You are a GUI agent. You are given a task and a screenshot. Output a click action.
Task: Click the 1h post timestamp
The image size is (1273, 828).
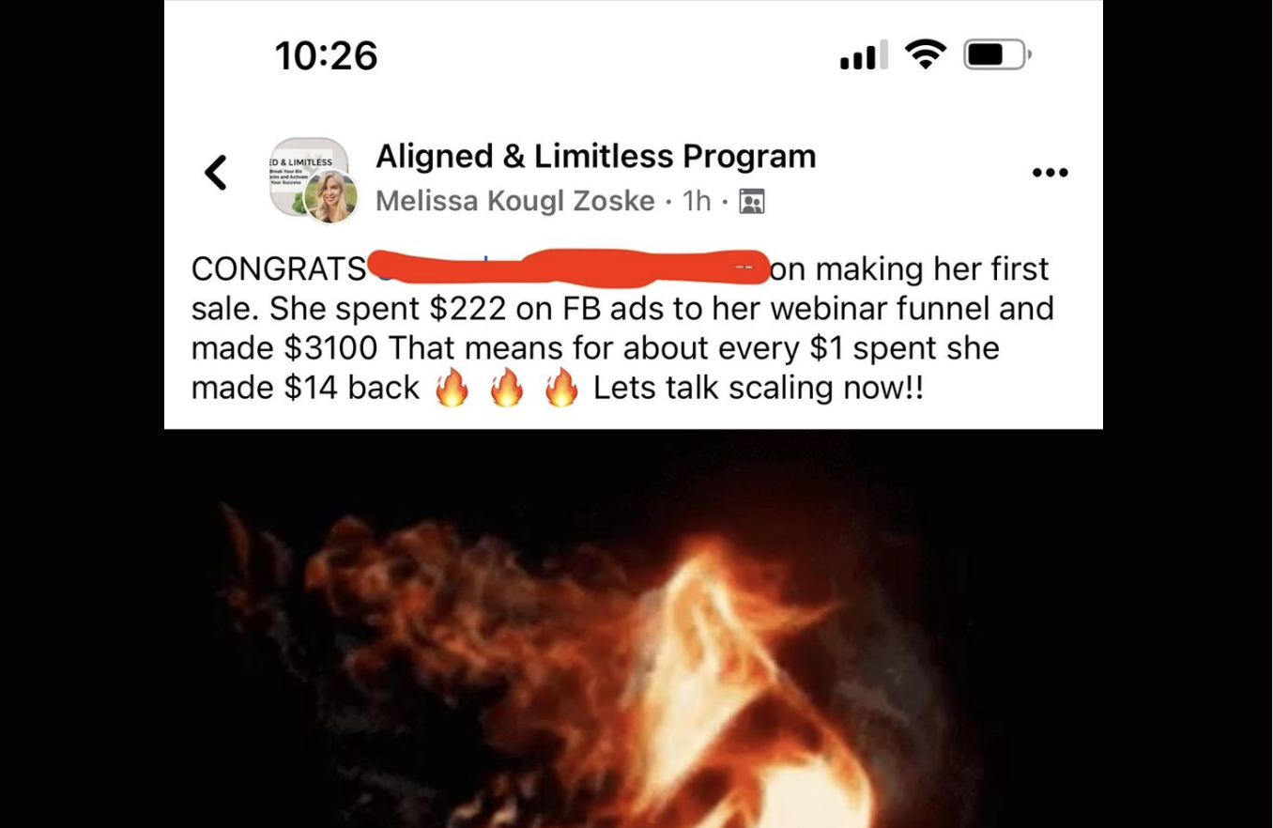pos(697,201)
